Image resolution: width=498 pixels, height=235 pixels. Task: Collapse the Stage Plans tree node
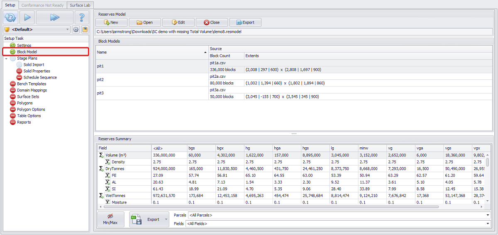click(6, 59)
